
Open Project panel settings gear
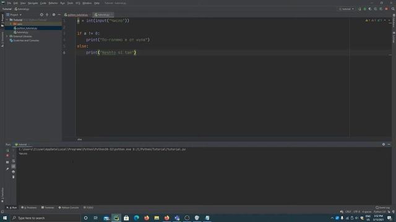[x=54, y=15]
